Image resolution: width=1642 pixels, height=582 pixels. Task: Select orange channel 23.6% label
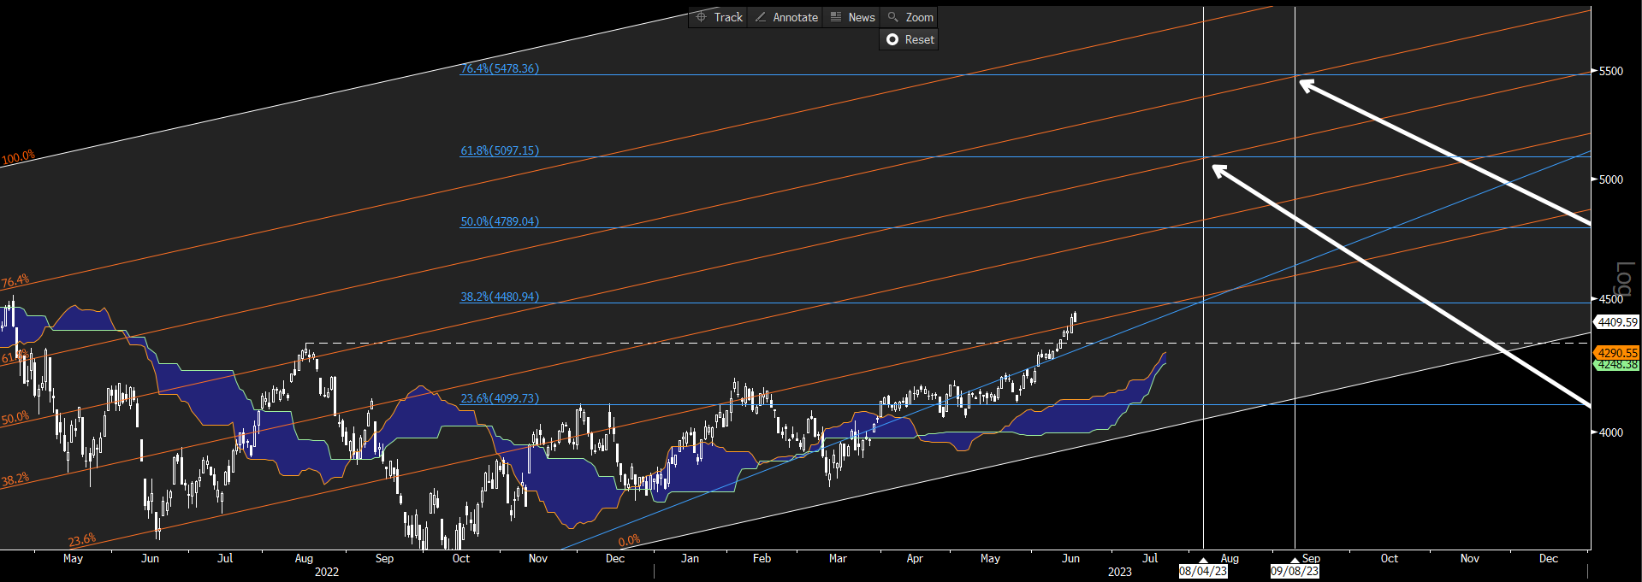pos(82,540)
